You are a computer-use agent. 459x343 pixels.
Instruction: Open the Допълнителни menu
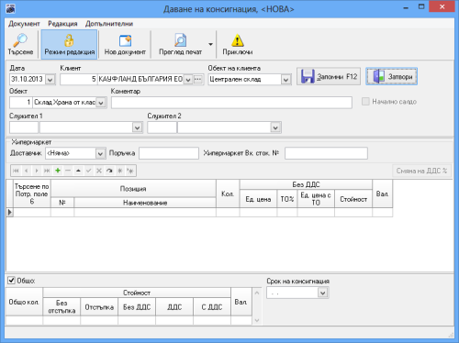109,24
